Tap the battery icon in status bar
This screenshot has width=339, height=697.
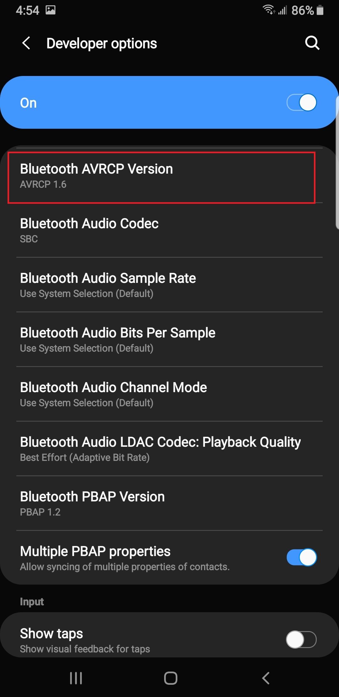click(x=320, y=10)
